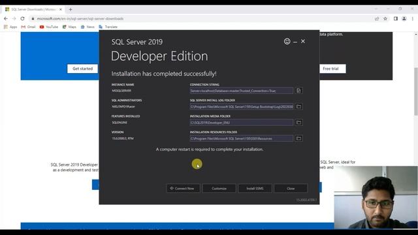Select the SQL Server Downloads tab

[33, 9]
